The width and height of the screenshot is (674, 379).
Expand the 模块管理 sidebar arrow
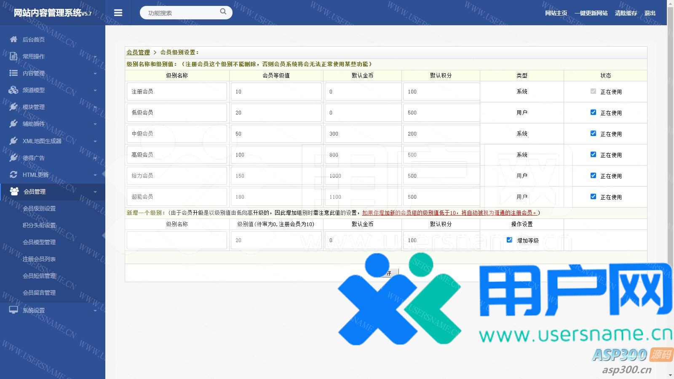coord(95,107)
